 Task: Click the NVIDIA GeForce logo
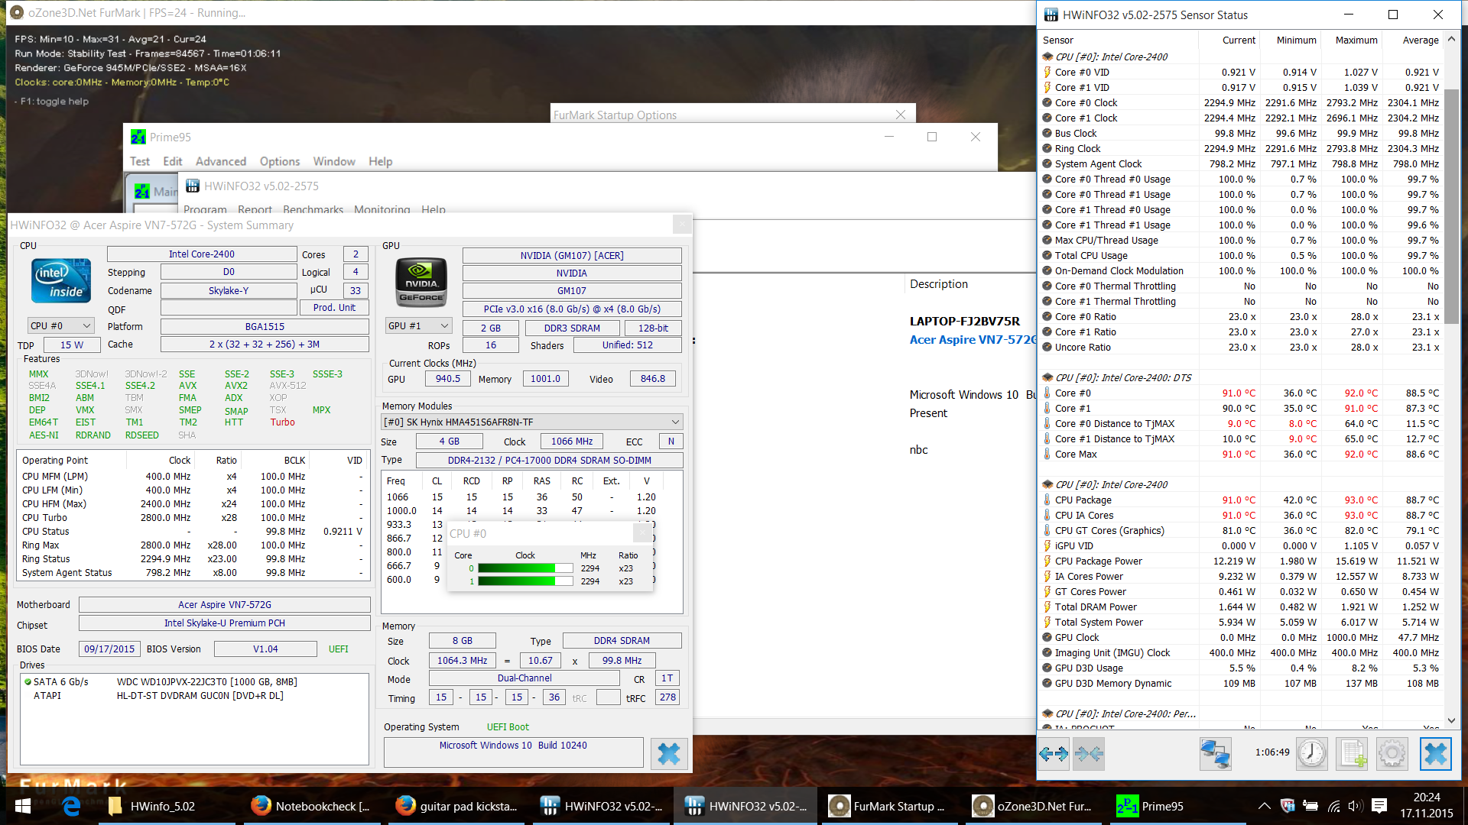[x=421, y=282]
